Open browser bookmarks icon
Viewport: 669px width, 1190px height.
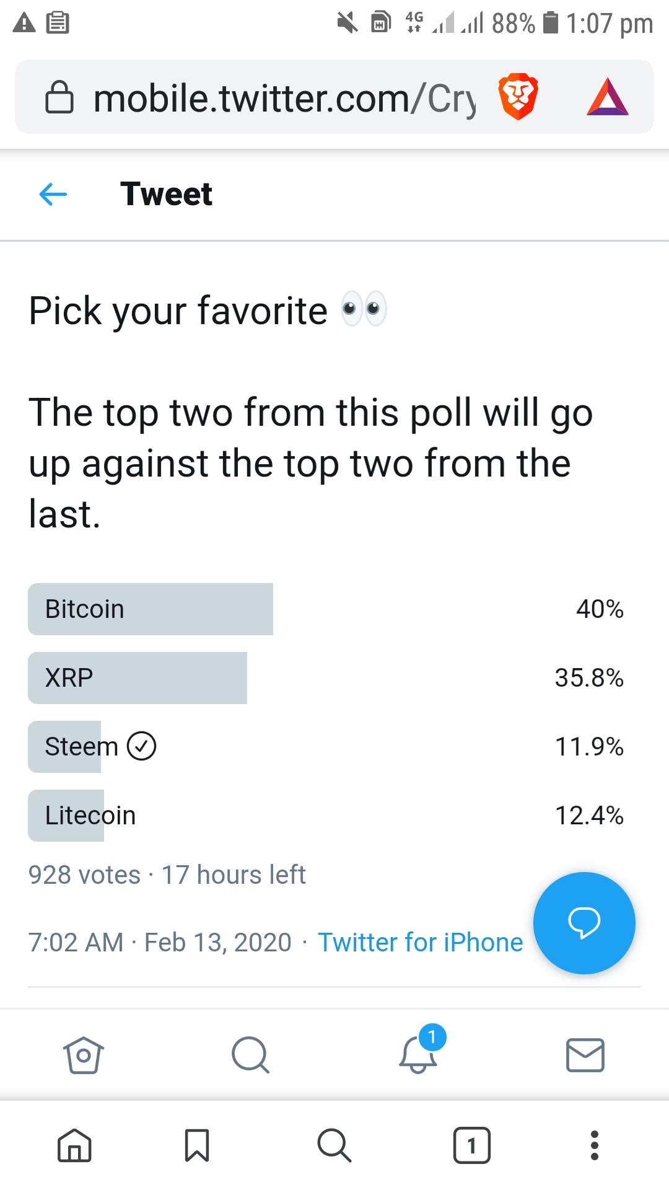tap(197, 1145)
